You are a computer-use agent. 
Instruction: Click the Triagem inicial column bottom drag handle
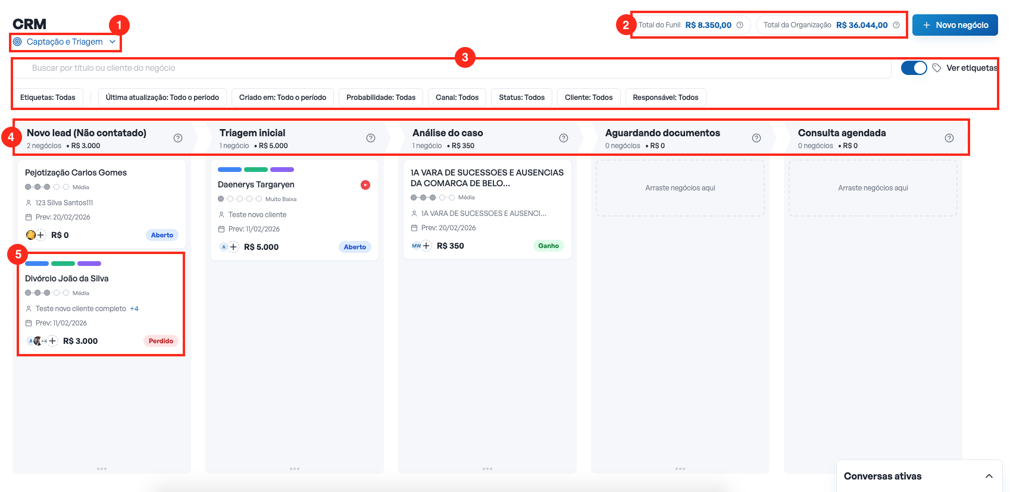295,469
